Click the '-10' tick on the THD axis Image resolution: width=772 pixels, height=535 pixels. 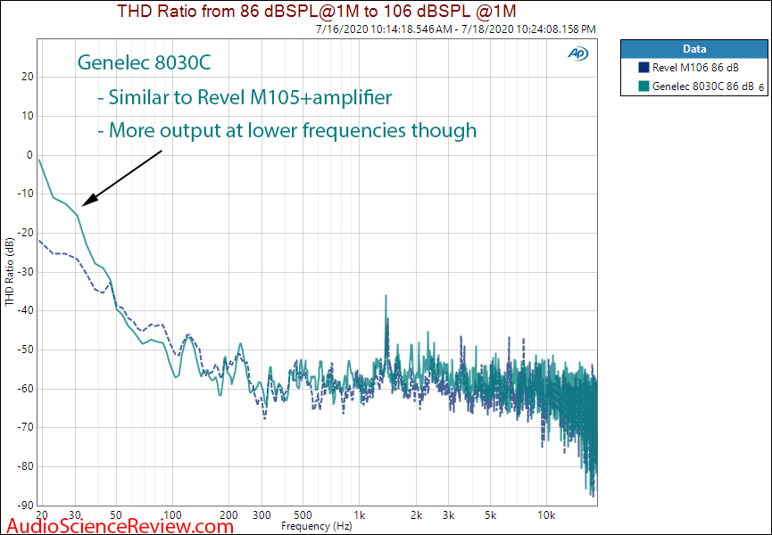tap(25, 194)
